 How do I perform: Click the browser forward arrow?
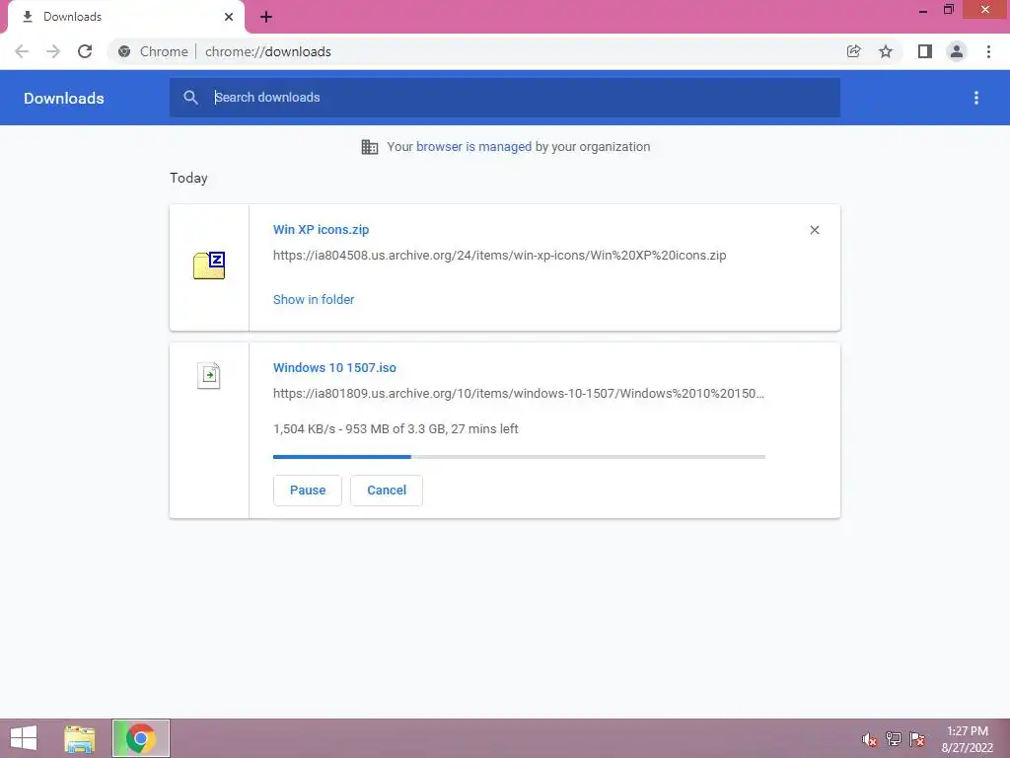click(53, 51)
